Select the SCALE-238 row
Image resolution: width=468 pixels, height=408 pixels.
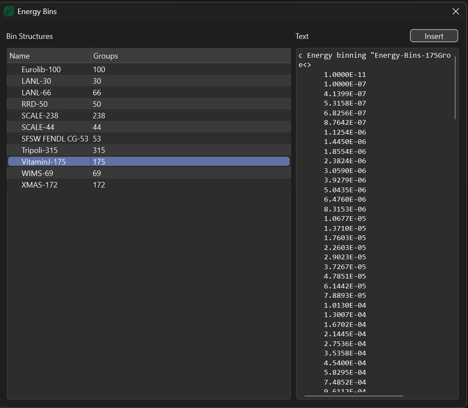pos(149,116)
